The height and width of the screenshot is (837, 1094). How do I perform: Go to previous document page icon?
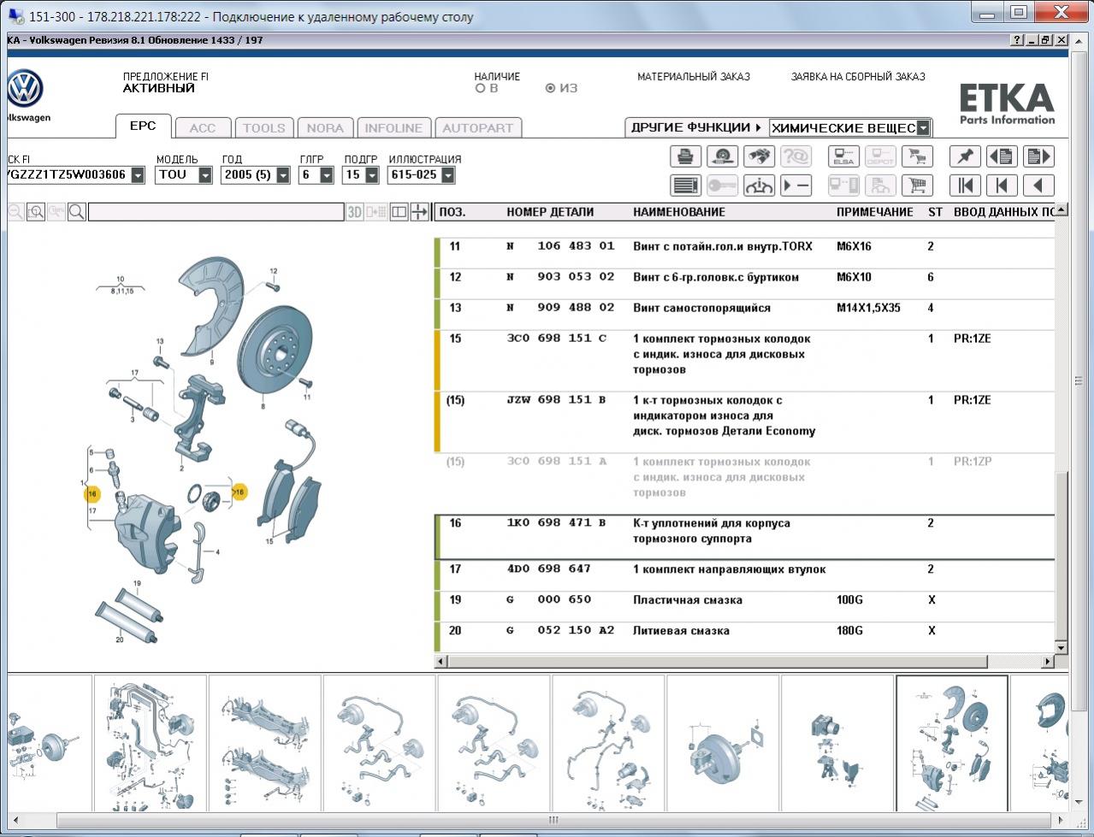pyautogui.click(x=1002, y=156)
